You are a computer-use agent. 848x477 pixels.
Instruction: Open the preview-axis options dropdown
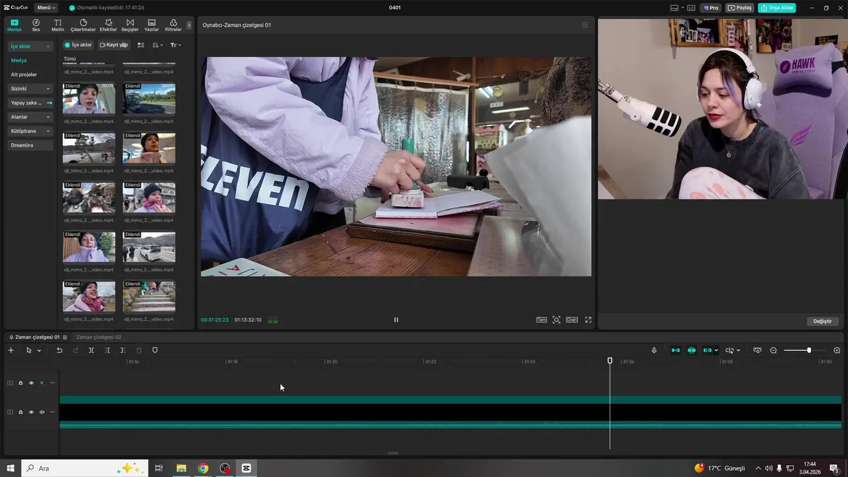[x=738, y=350]
